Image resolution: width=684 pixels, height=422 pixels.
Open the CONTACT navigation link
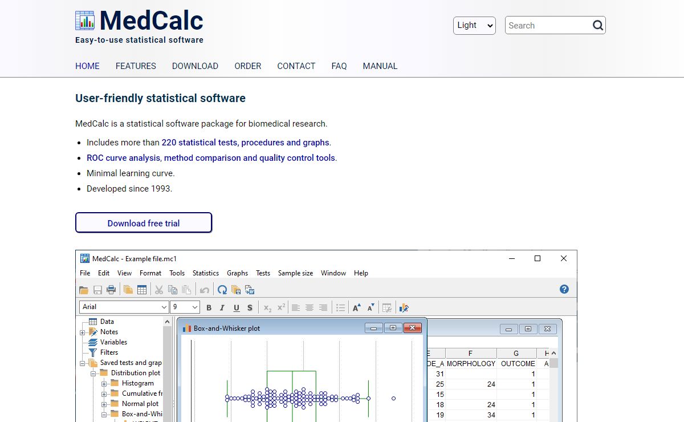coord(296,66)
